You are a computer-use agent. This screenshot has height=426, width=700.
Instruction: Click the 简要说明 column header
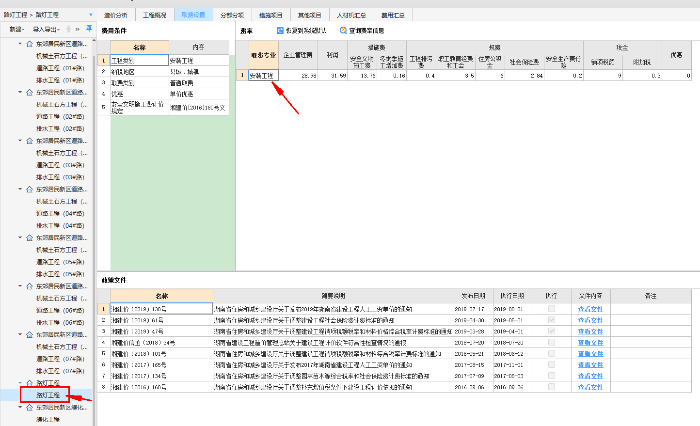[334, 296]
